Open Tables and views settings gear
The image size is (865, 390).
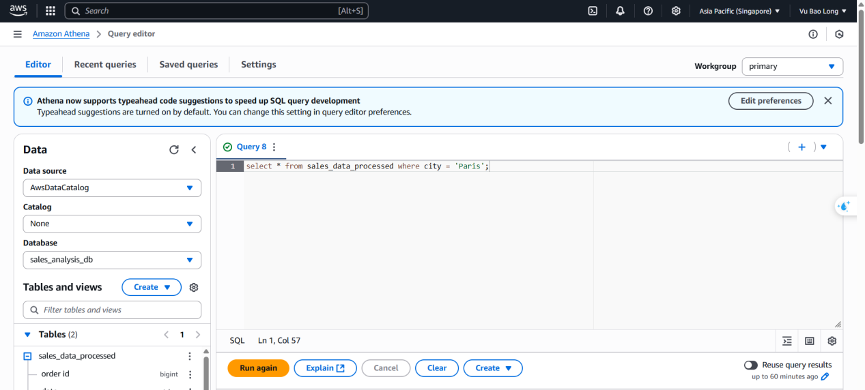click(x=194, y=288)
